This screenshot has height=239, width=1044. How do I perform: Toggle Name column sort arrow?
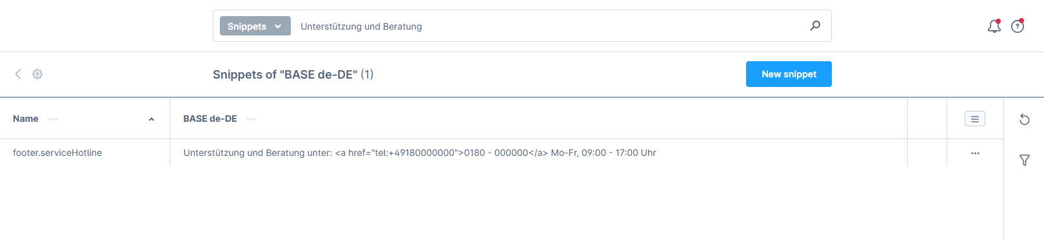(152, 119)
